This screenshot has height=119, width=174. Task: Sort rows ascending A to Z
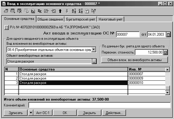[x=74, y=11]
